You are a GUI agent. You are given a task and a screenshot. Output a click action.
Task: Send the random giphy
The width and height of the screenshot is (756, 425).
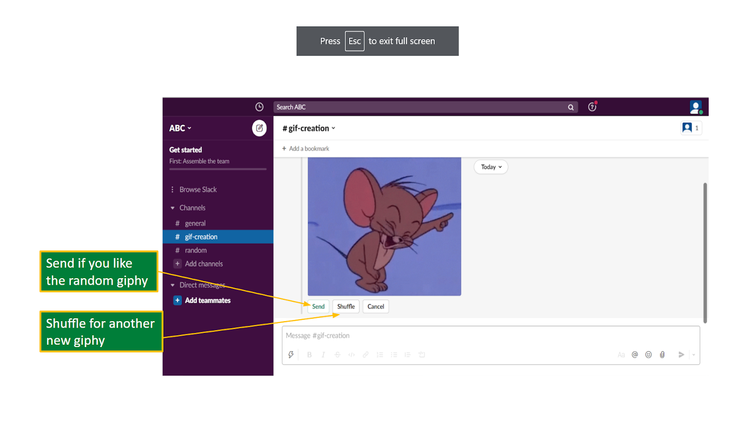(x=318, y=306)
